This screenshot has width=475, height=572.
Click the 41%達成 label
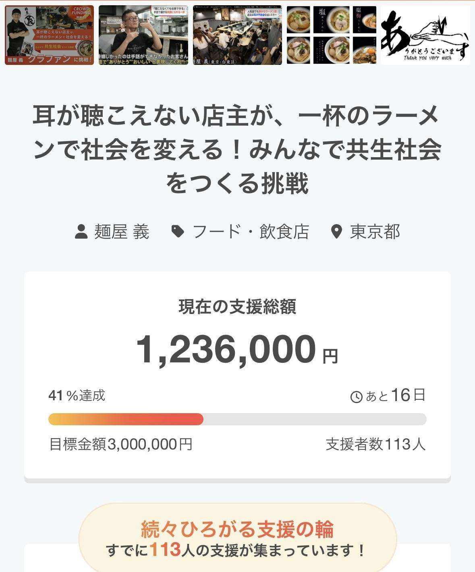click(x=77, y=395)
